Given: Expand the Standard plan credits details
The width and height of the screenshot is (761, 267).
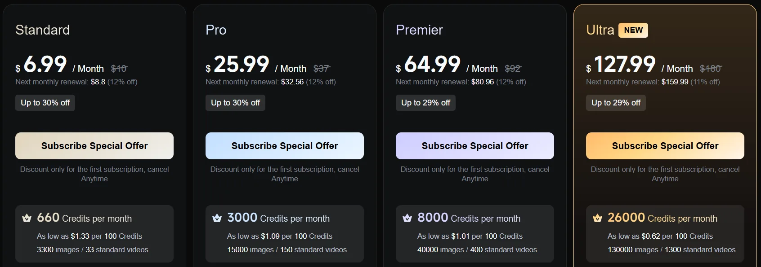Looking at the screenshot, I should (x=94, y=234).
